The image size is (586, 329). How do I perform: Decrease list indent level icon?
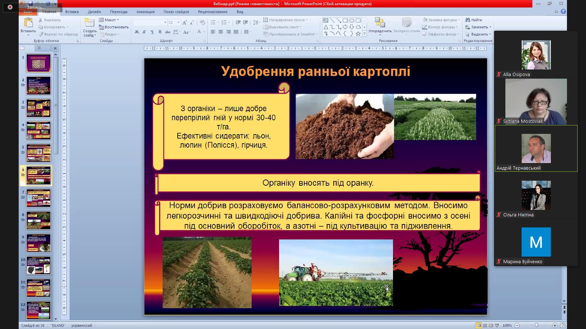(238, 23)
